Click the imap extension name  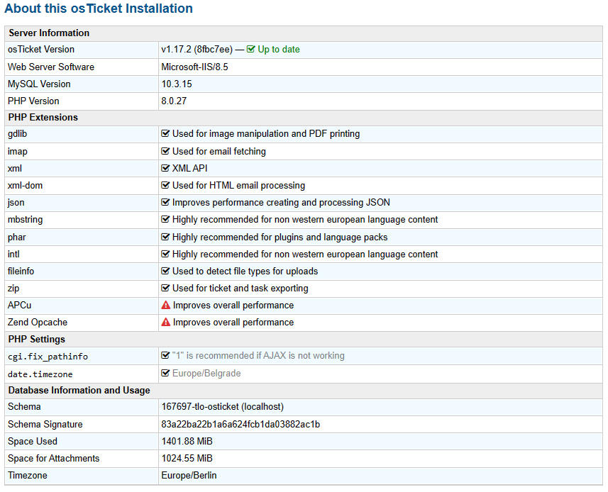pos(18,152)
